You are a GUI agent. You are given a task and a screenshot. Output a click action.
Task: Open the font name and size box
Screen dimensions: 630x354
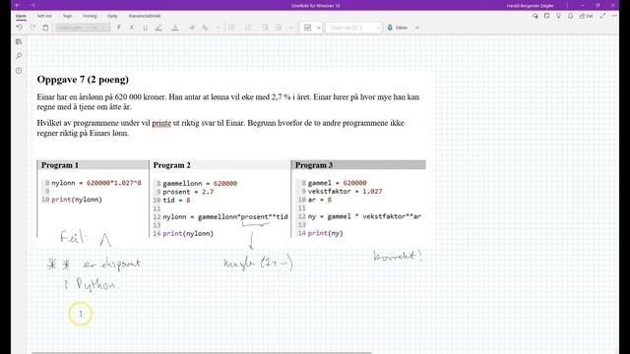83,28
